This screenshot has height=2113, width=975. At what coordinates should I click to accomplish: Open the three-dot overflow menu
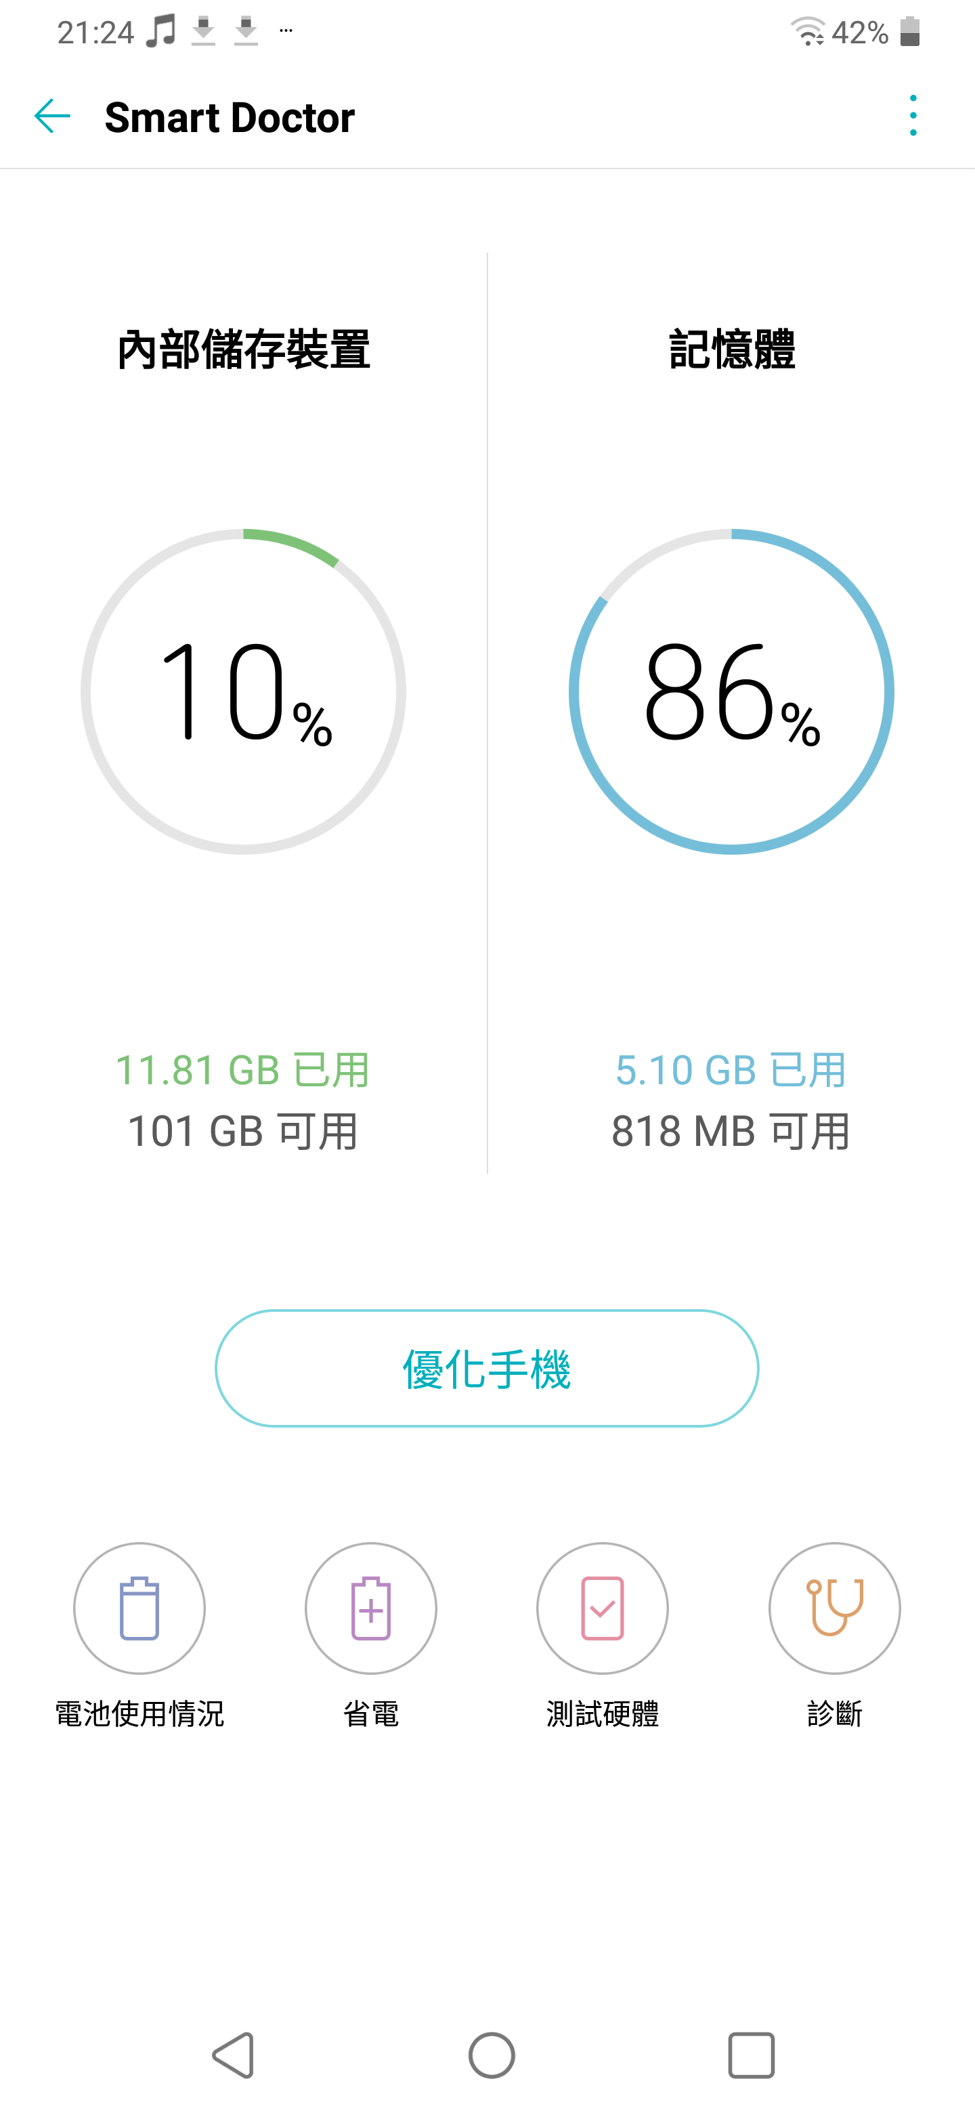coord(913,116)
